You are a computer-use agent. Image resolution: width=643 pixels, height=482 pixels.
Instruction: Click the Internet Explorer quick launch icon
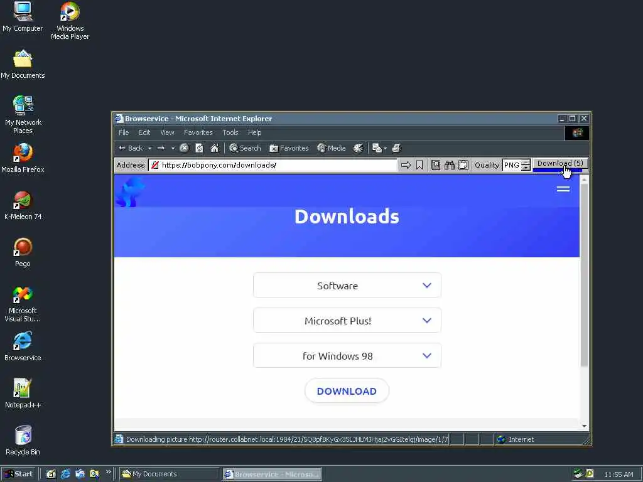tap(65, 474)
